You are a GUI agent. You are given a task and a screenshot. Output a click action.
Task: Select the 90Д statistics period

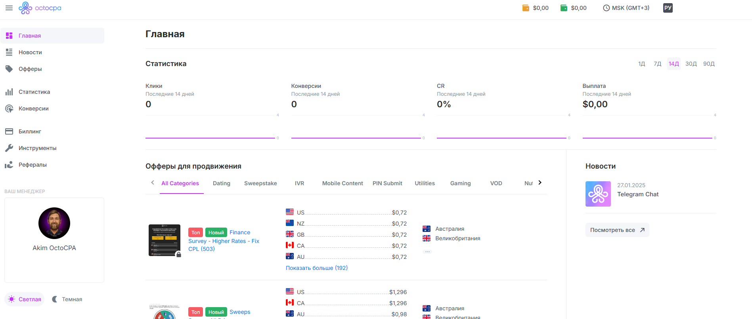[709, 64]
